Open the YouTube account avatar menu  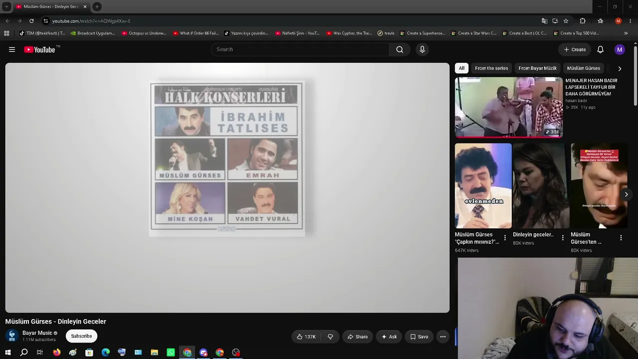[x=620, y=49]
